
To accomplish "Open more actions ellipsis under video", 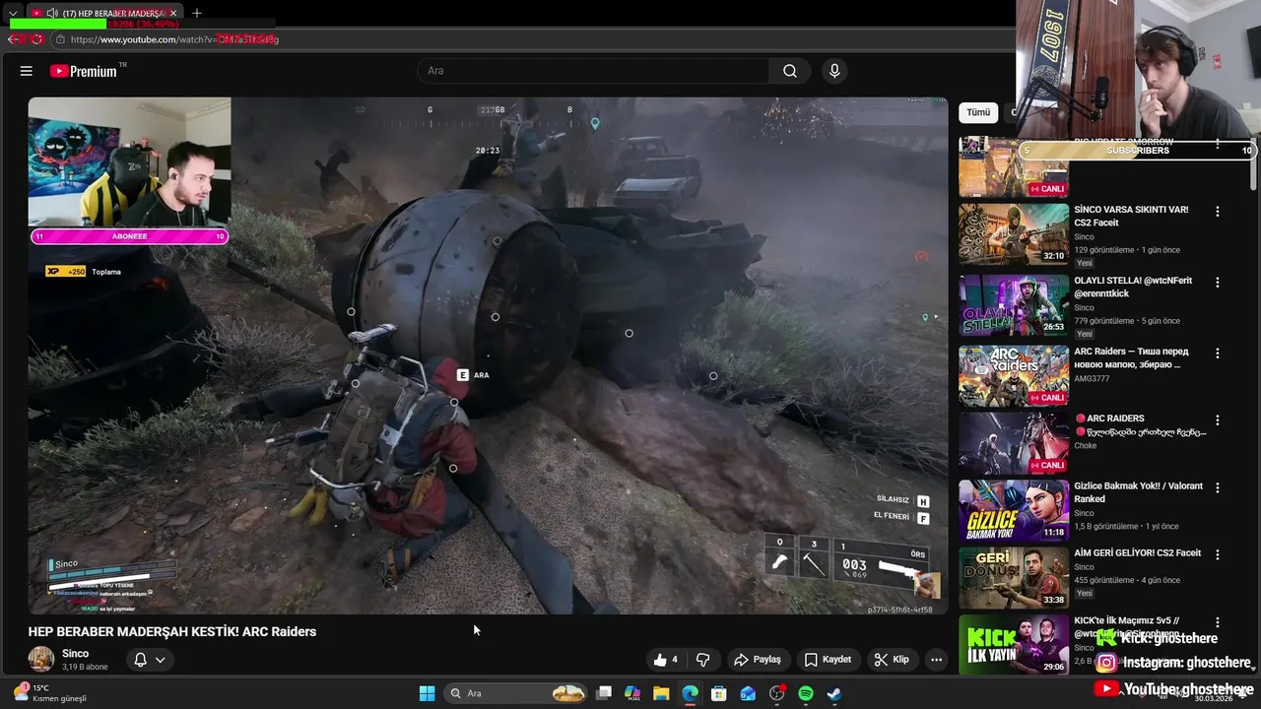I will click(936, 660).
